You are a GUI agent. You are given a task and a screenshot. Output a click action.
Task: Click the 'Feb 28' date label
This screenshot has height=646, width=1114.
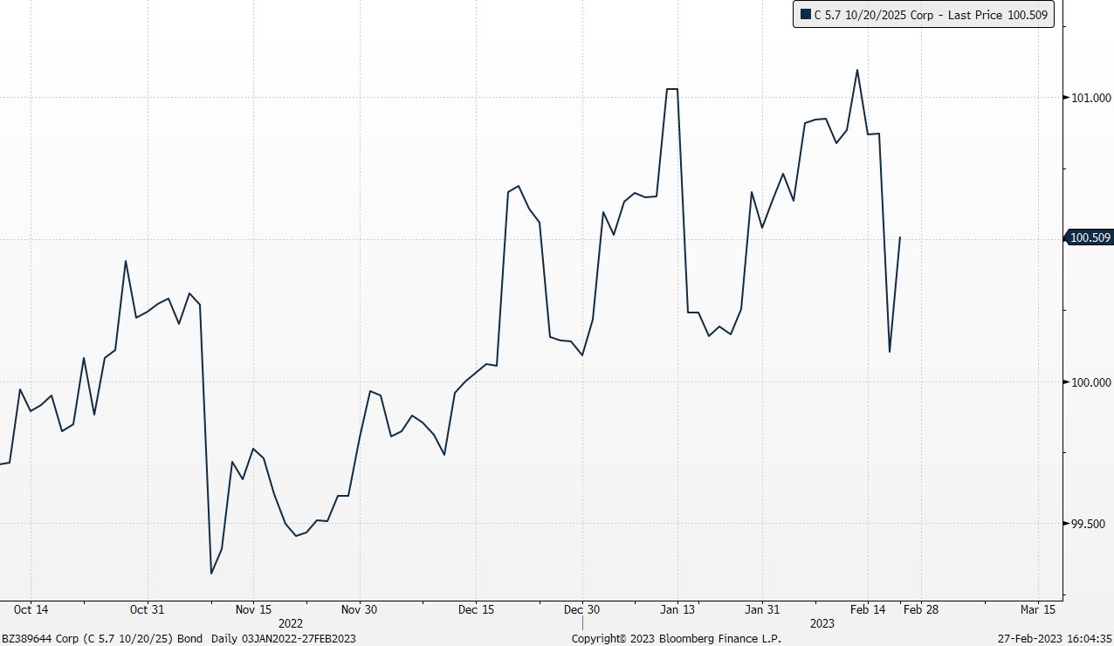point(921,609)
